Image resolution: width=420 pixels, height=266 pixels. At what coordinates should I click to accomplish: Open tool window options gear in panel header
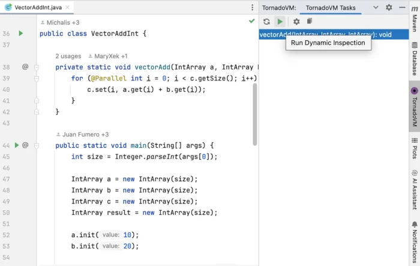pyautogui.click(x=389, y=8)
